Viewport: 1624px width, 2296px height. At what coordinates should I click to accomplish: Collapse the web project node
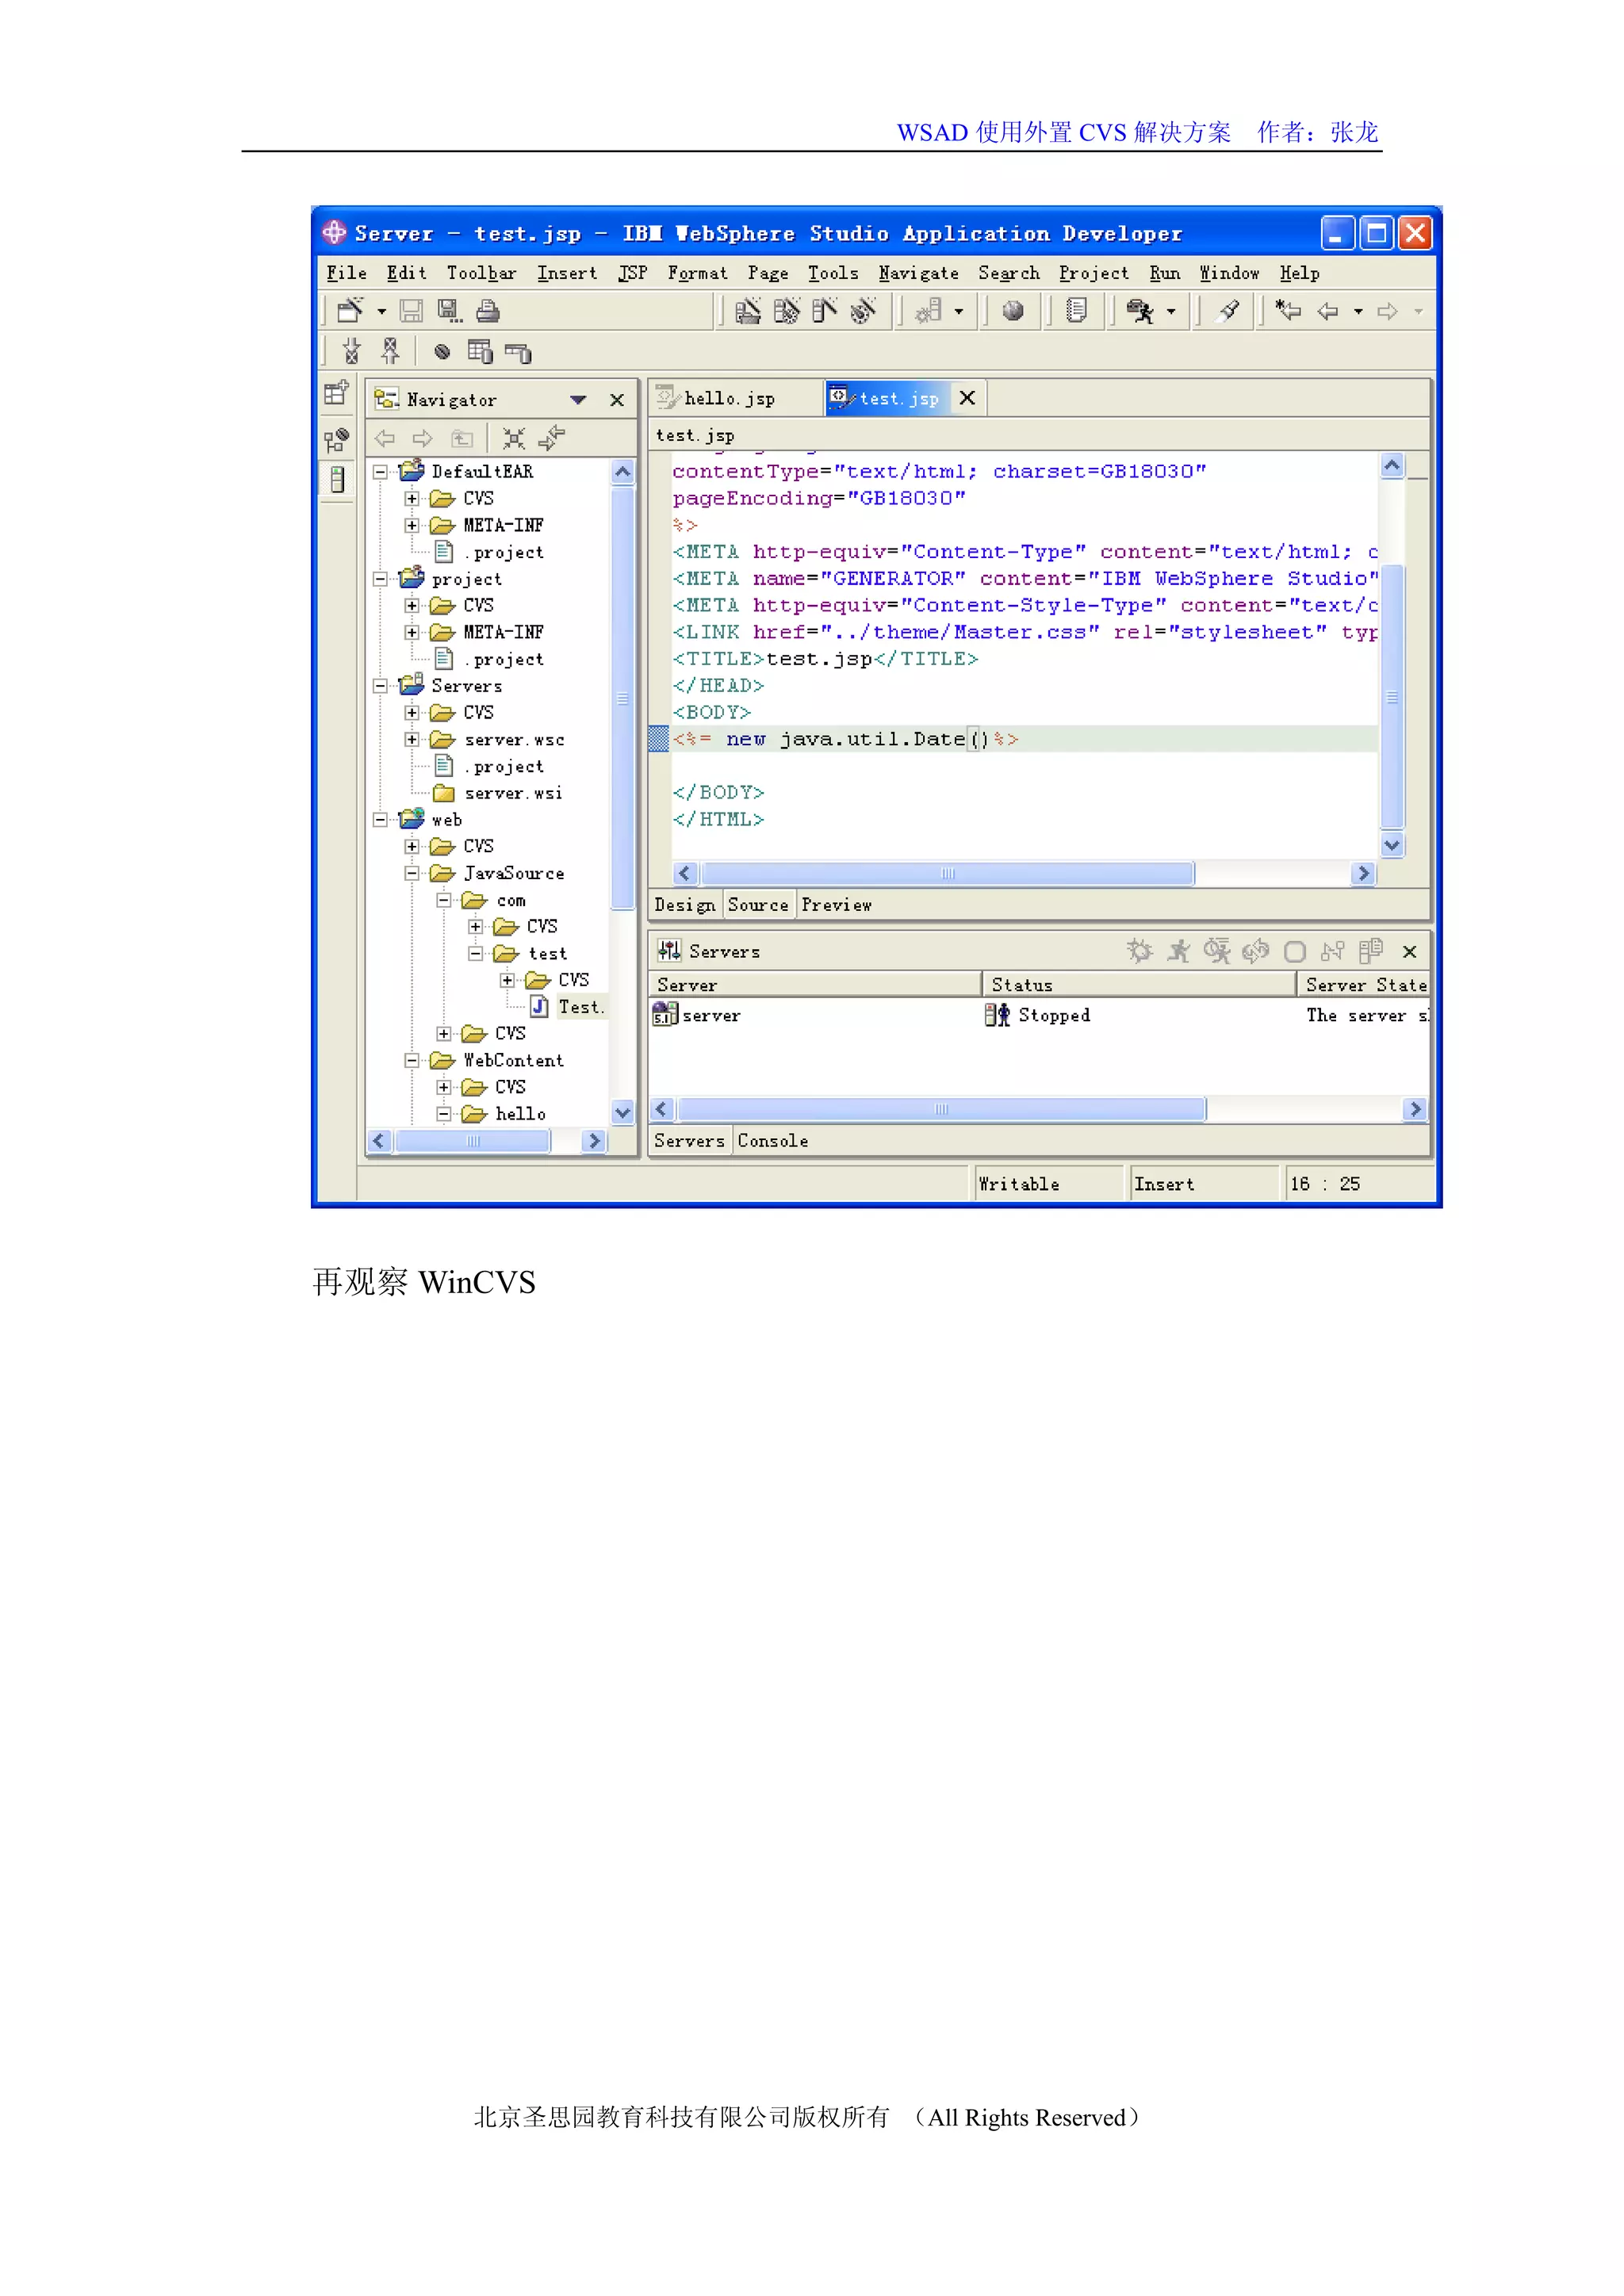pos(380,820)
